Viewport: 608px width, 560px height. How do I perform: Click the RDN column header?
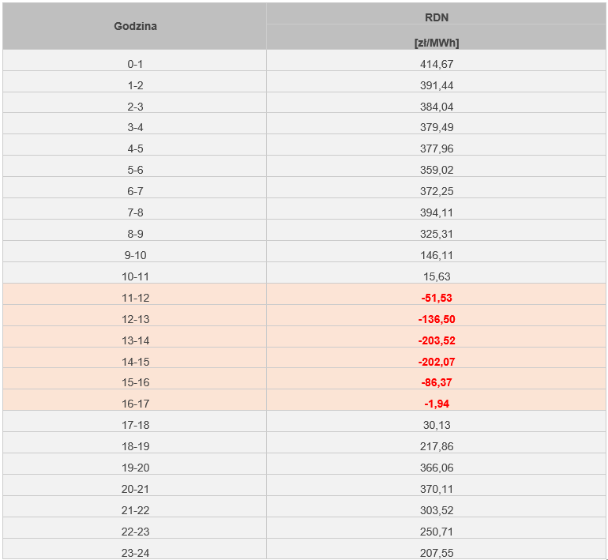click(x=436, y=17)
